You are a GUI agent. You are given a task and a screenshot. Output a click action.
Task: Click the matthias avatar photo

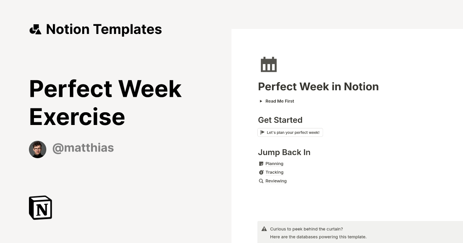[x=37, y=149]
